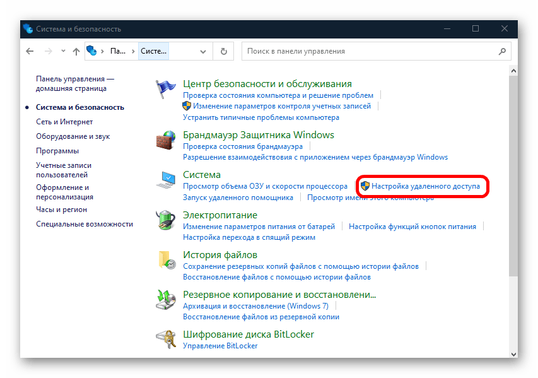
Task: Maximize the Система и безопасность window
Action: [475, 28]
